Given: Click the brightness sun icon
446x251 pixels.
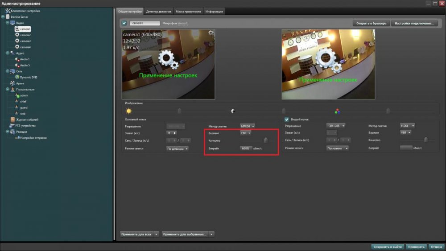Looking at the screenshot, I should pos(128,111).
